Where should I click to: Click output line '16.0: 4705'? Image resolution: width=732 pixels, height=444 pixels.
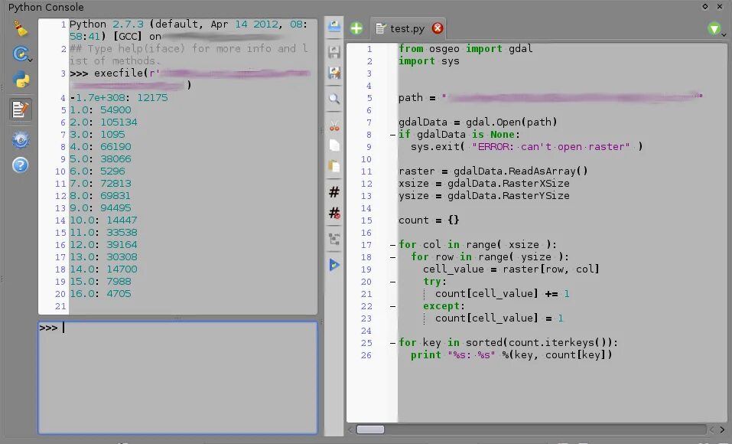100,293
